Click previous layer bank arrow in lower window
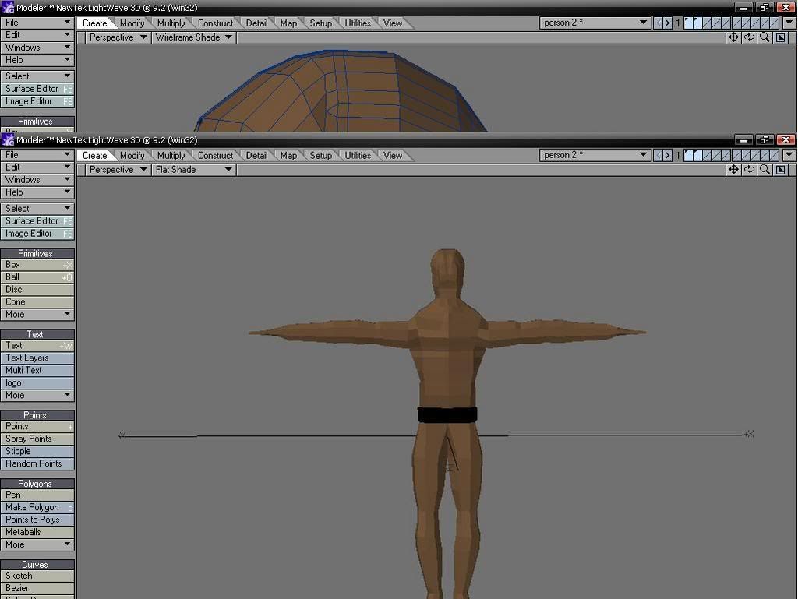798x599 pixels. click(x=658, y=155)
